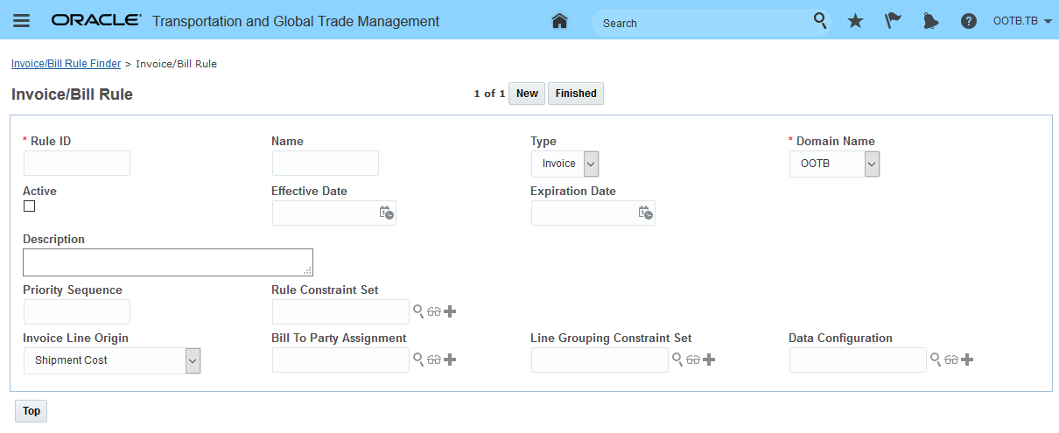
Task: Click into the Rule ID input field
Action: pos(77,163)
